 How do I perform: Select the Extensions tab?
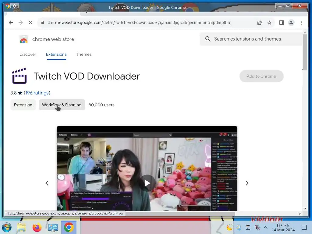56,54
